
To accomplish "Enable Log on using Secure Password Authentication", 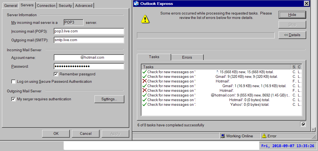I will tap(13, 82).
